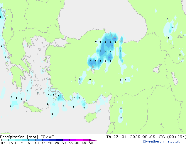
Task: Select the 45–50 mm legend color swatch
Action: 86,140
